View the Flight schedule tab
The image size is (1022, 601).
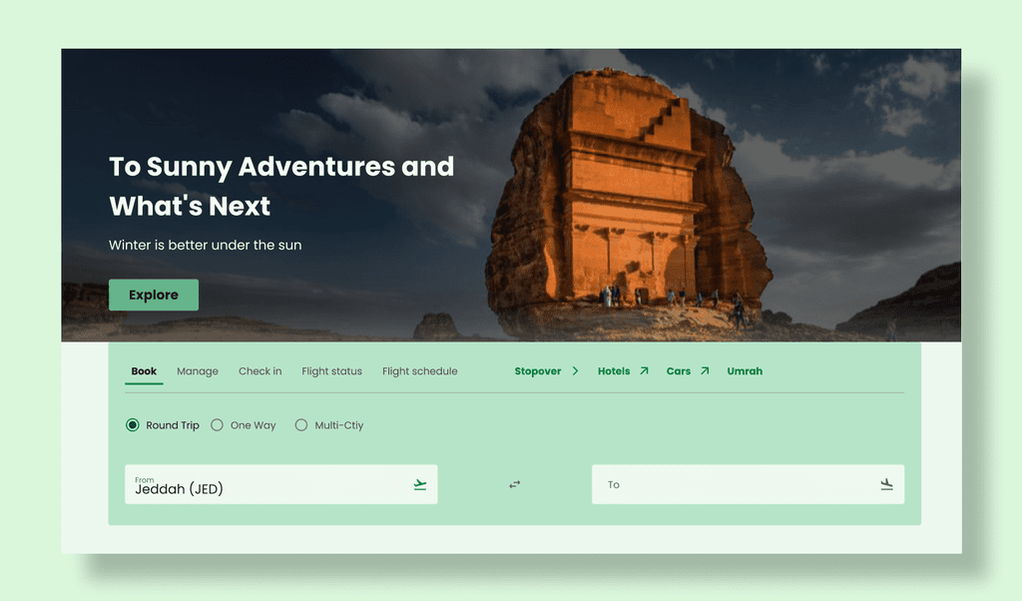tap(420, 371)
